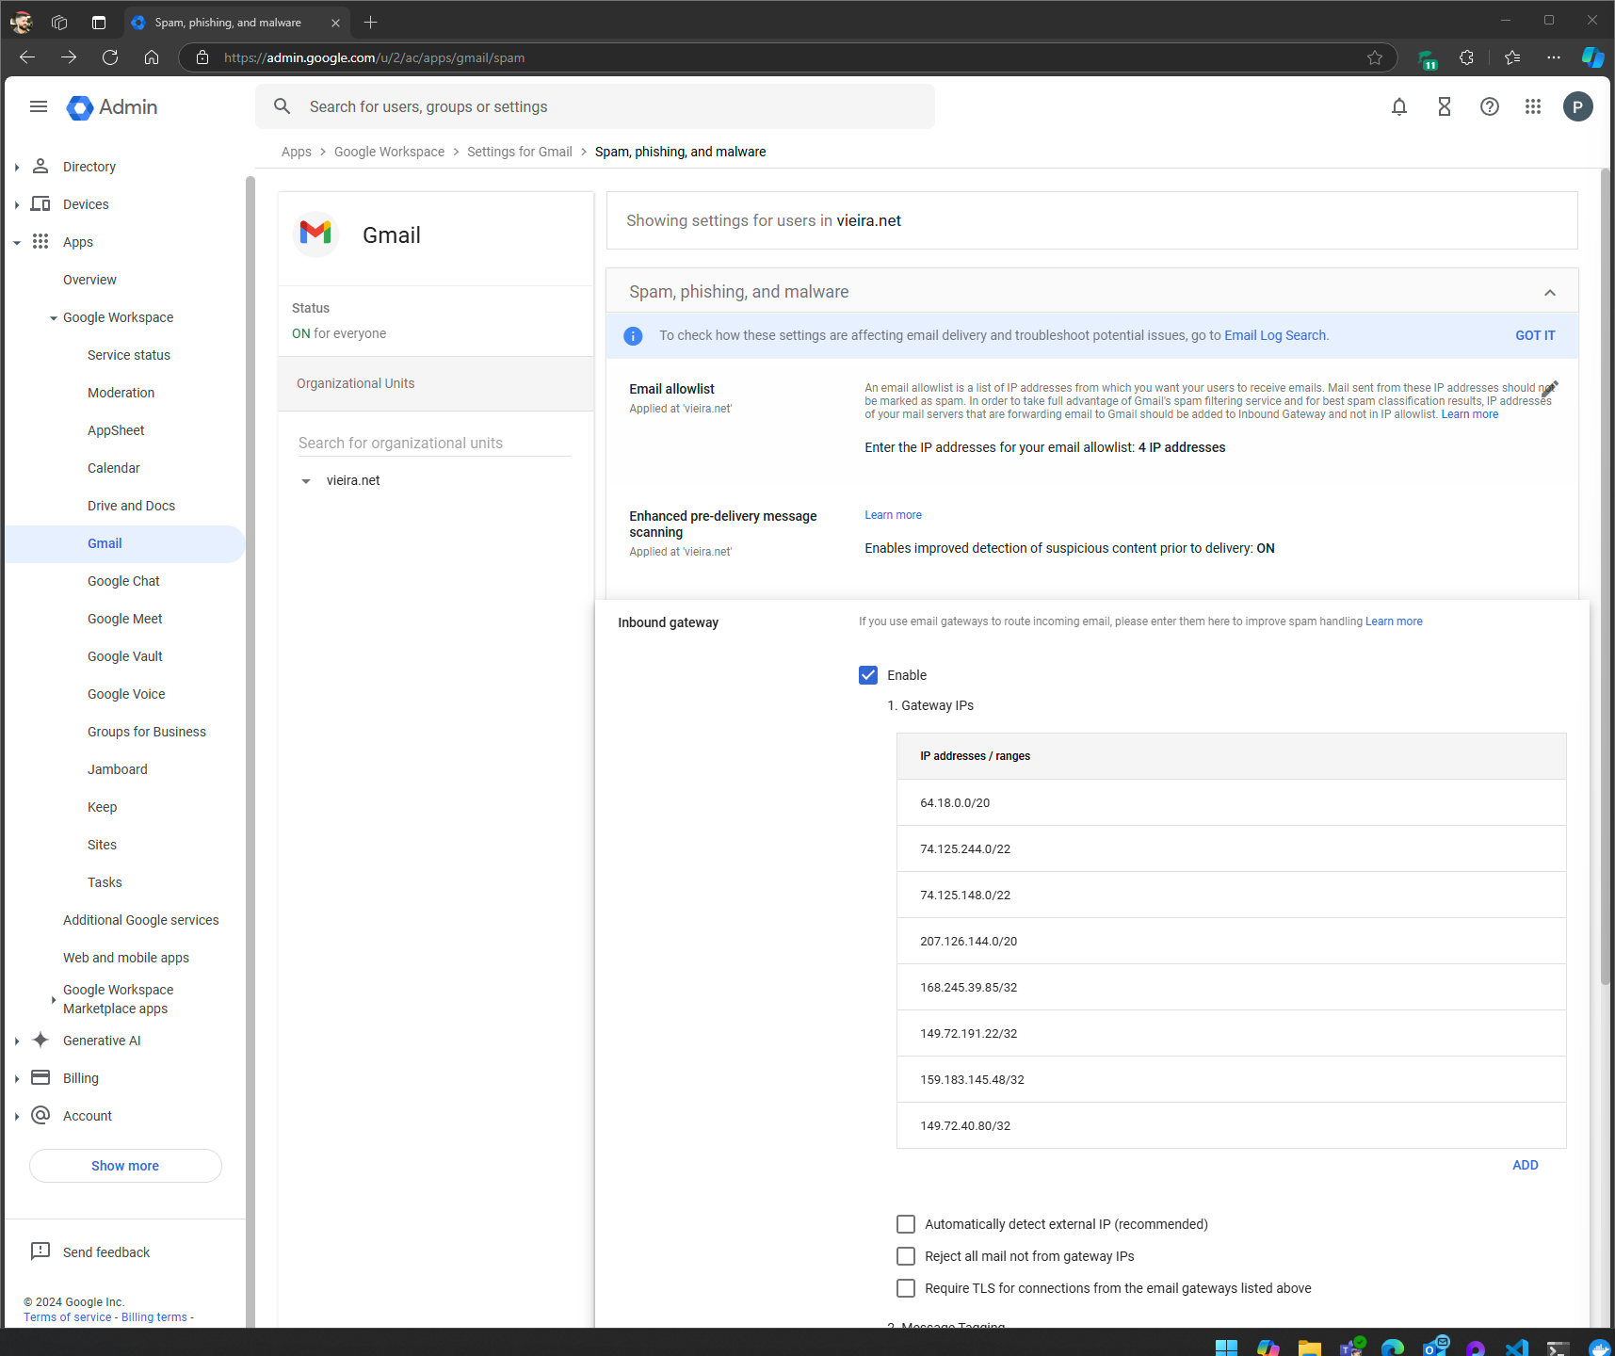
Task: Open browser settings and more menu
Action: [x=1554, y=57]
